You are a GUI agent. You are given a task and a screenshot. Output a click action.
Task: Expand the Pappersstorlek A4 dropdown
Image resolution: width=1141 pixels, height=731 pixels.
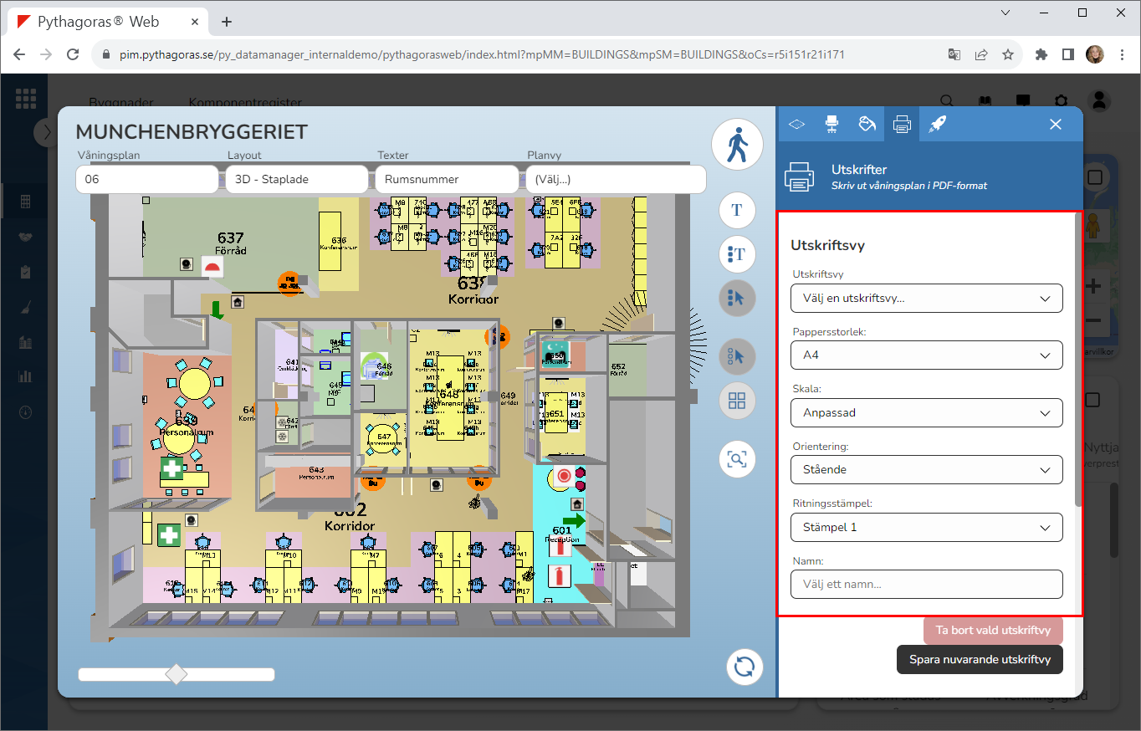[x=926, y=355]
